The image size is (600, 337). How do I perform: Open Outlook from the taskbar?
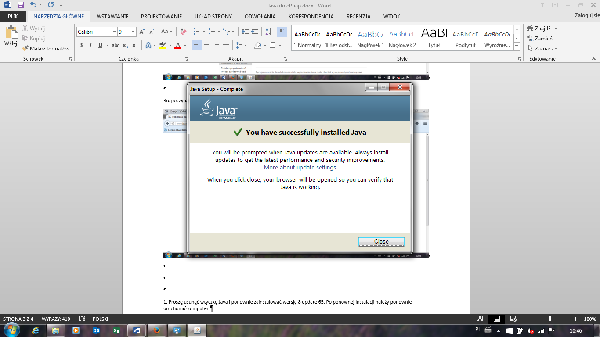[x=97, y=330]
